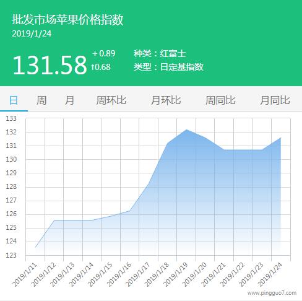The image size is (302, 301).
Task: Select the 周环比 tab
Action: point(111,100)
